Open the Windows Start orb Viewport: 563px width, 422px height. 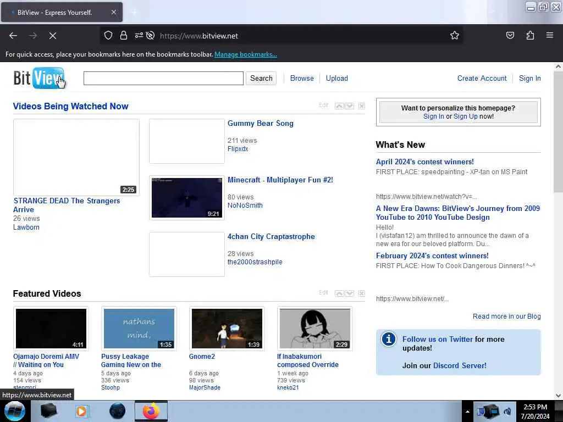(15, 411)
